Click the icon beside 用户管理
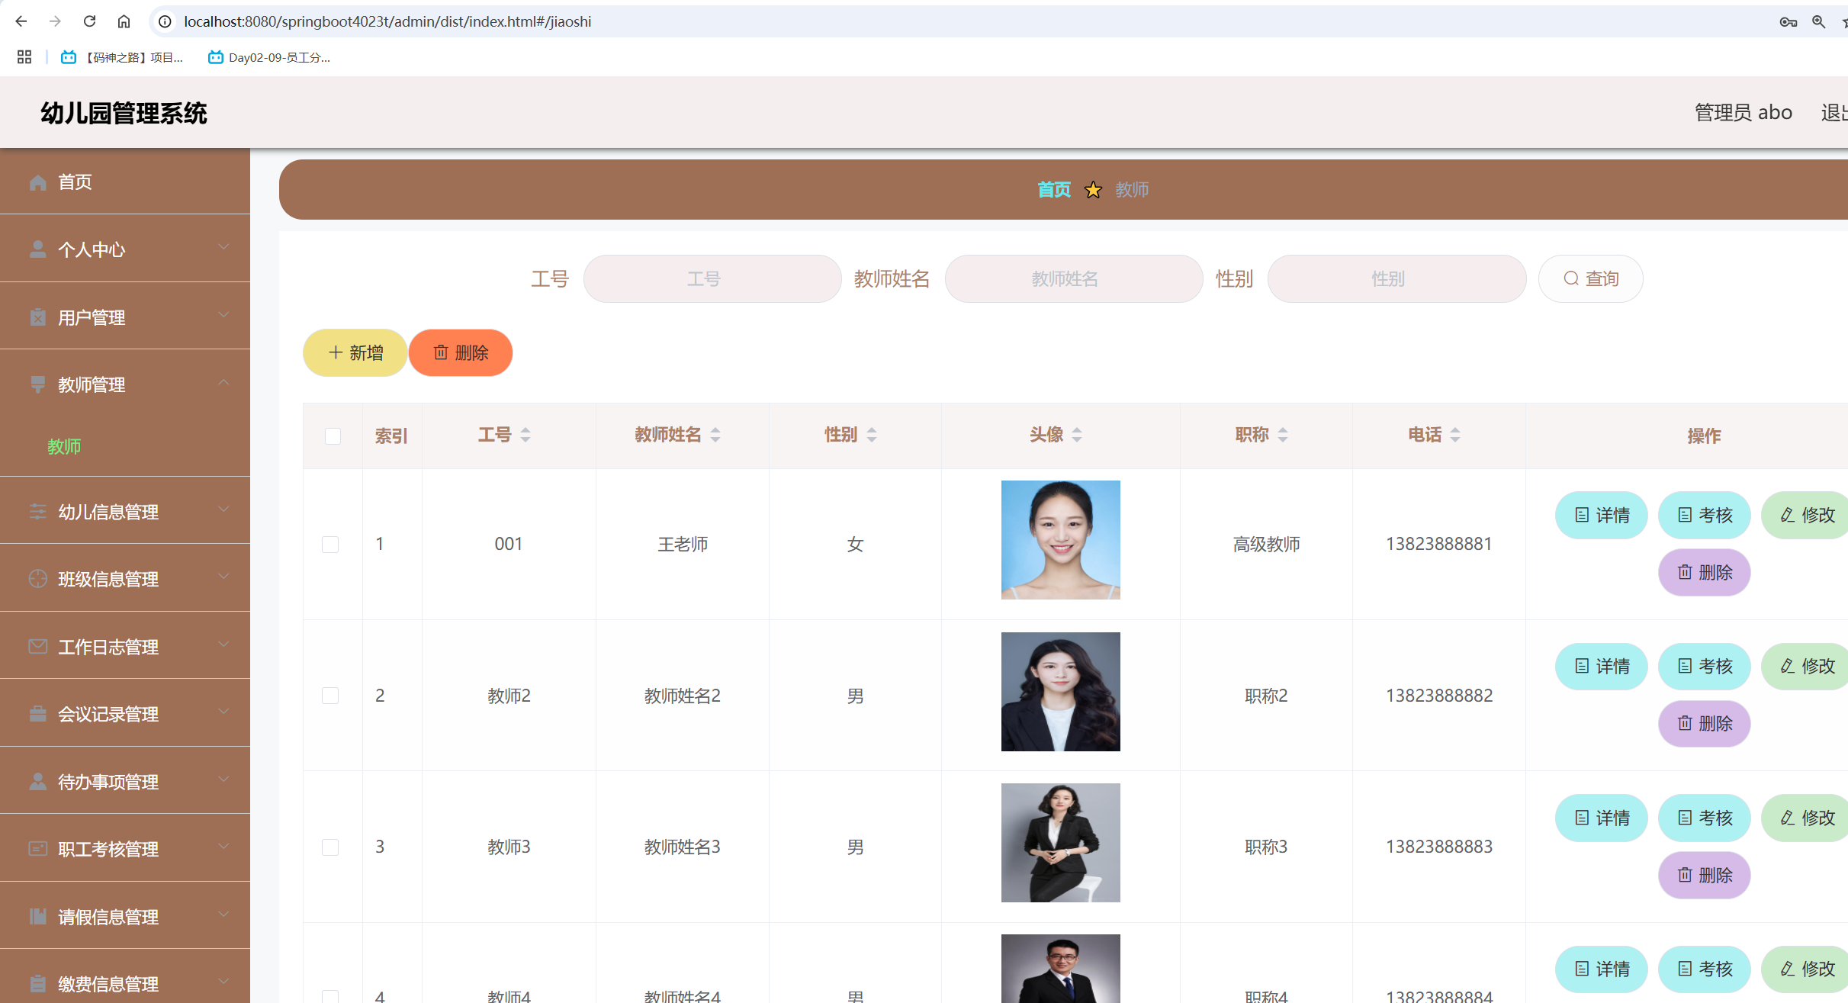 (x=37, y=317)
